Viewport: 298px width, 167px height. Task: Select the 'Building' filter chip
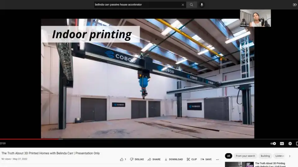coord(265,156)
